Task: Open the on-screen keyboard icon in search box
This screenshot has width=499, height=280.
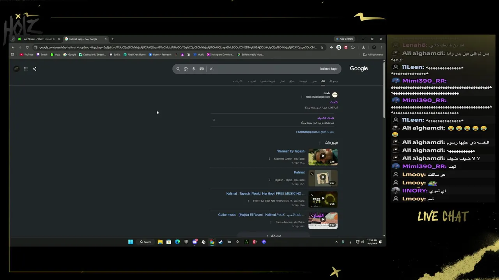Action: (202, 69)
